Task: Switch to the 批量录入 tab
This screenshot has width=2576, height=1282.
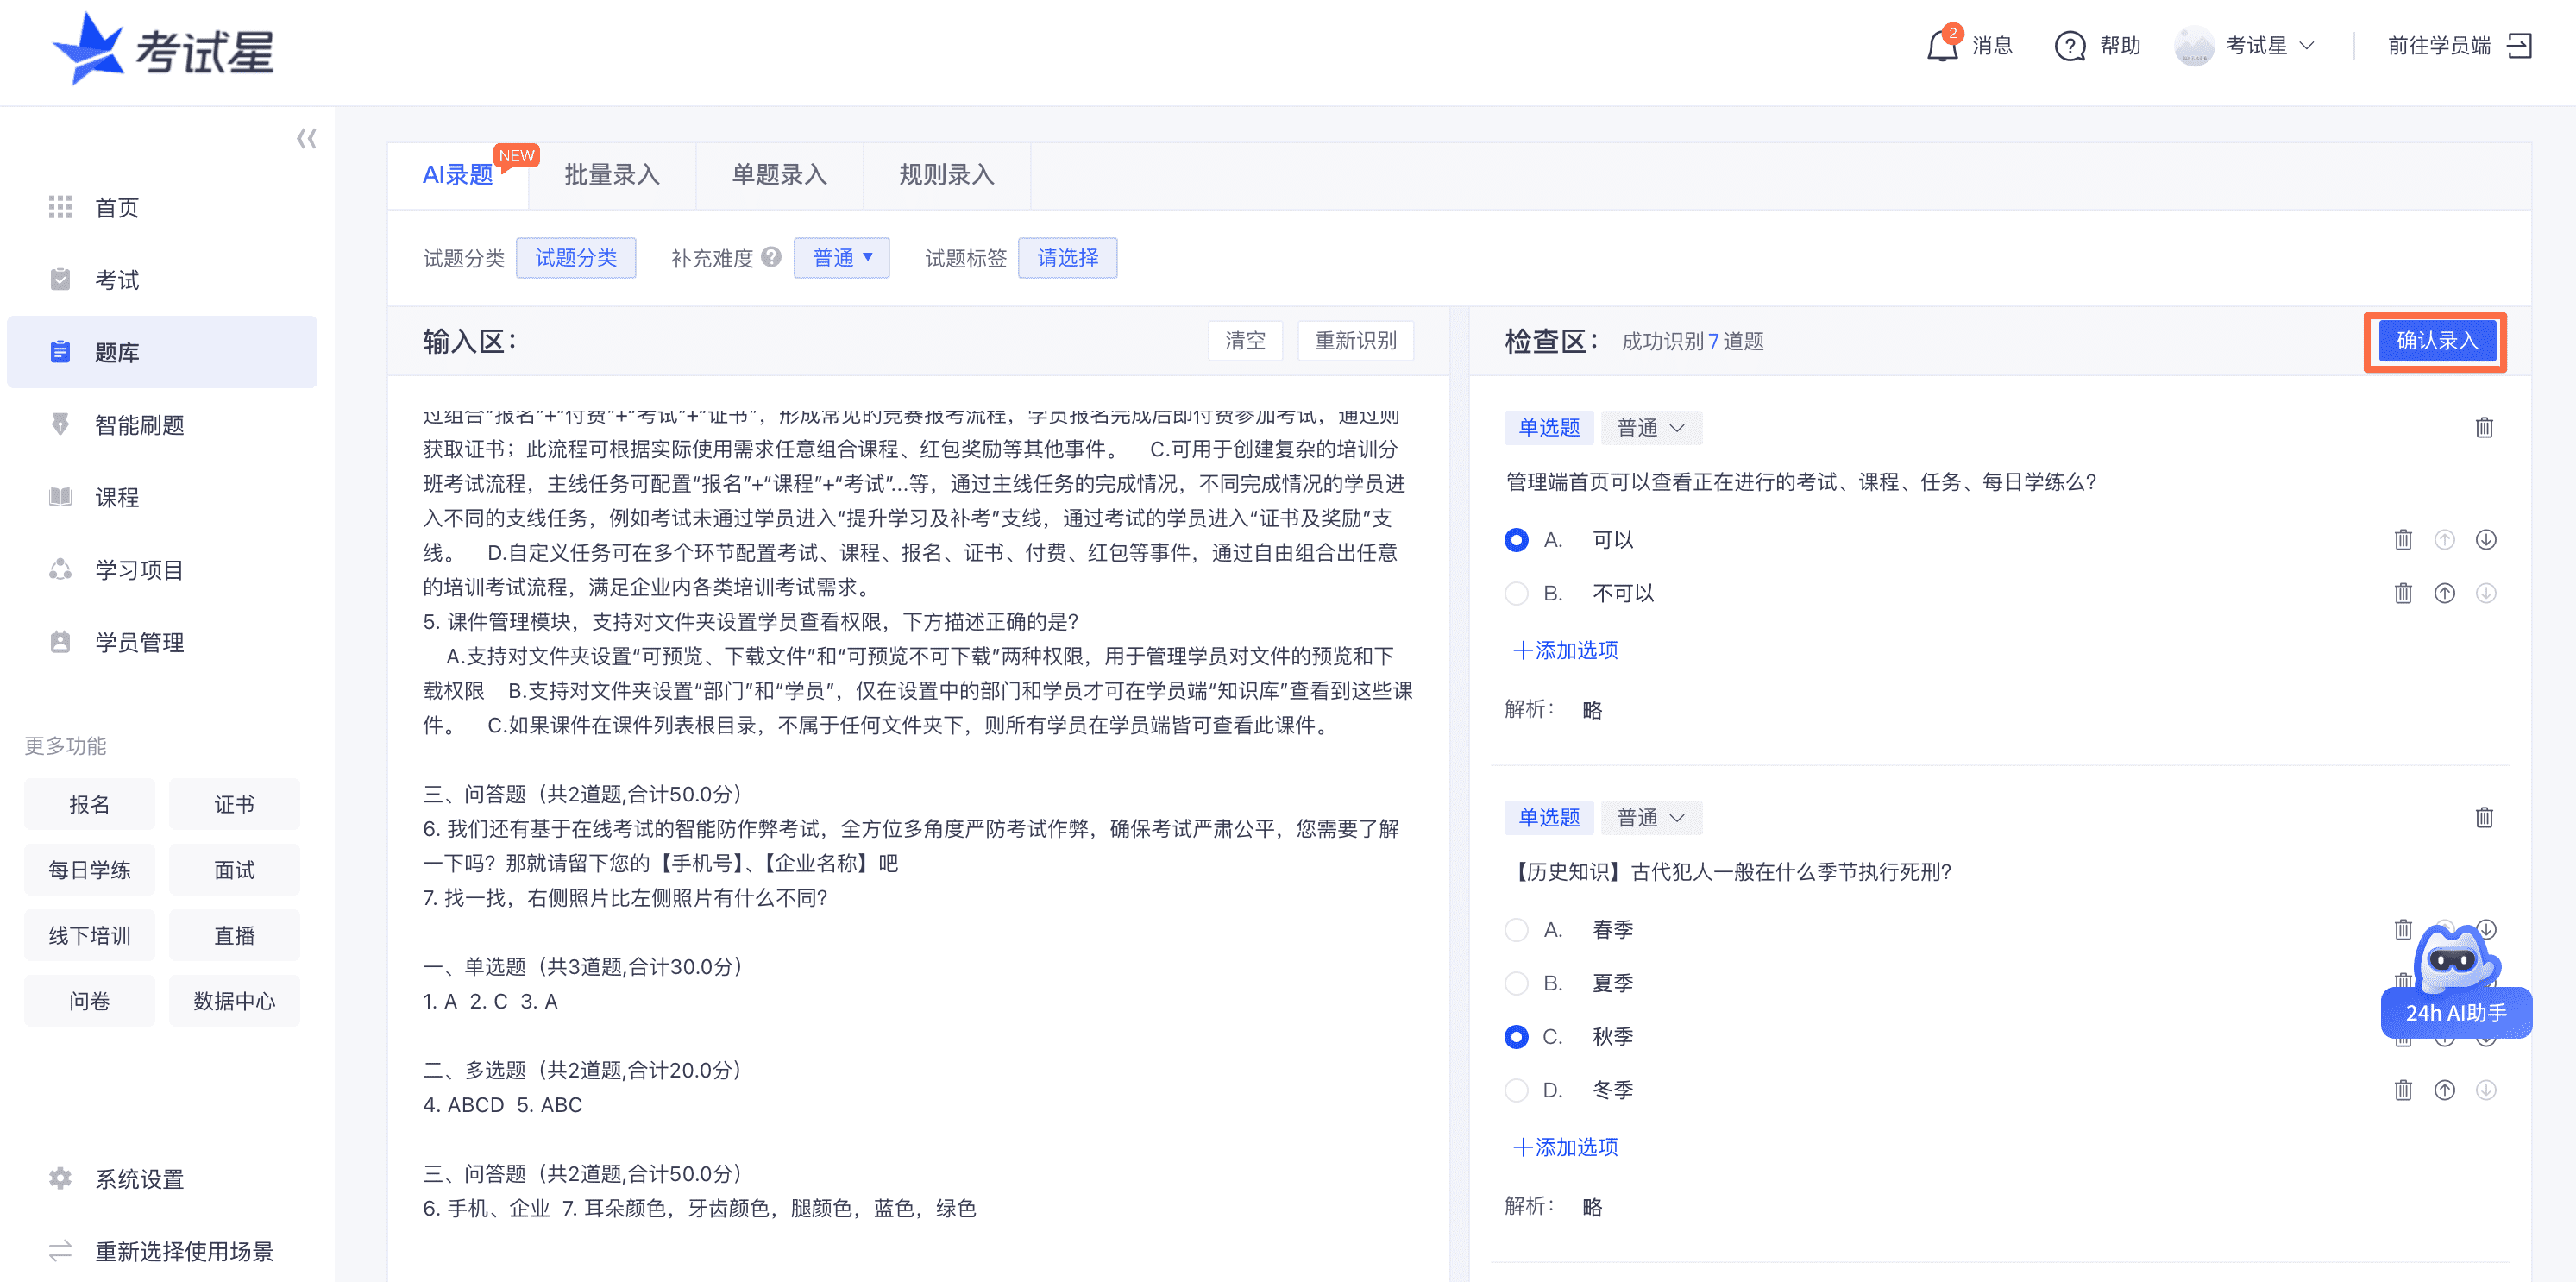Action: pyautogui.click(x=612, y=176)
